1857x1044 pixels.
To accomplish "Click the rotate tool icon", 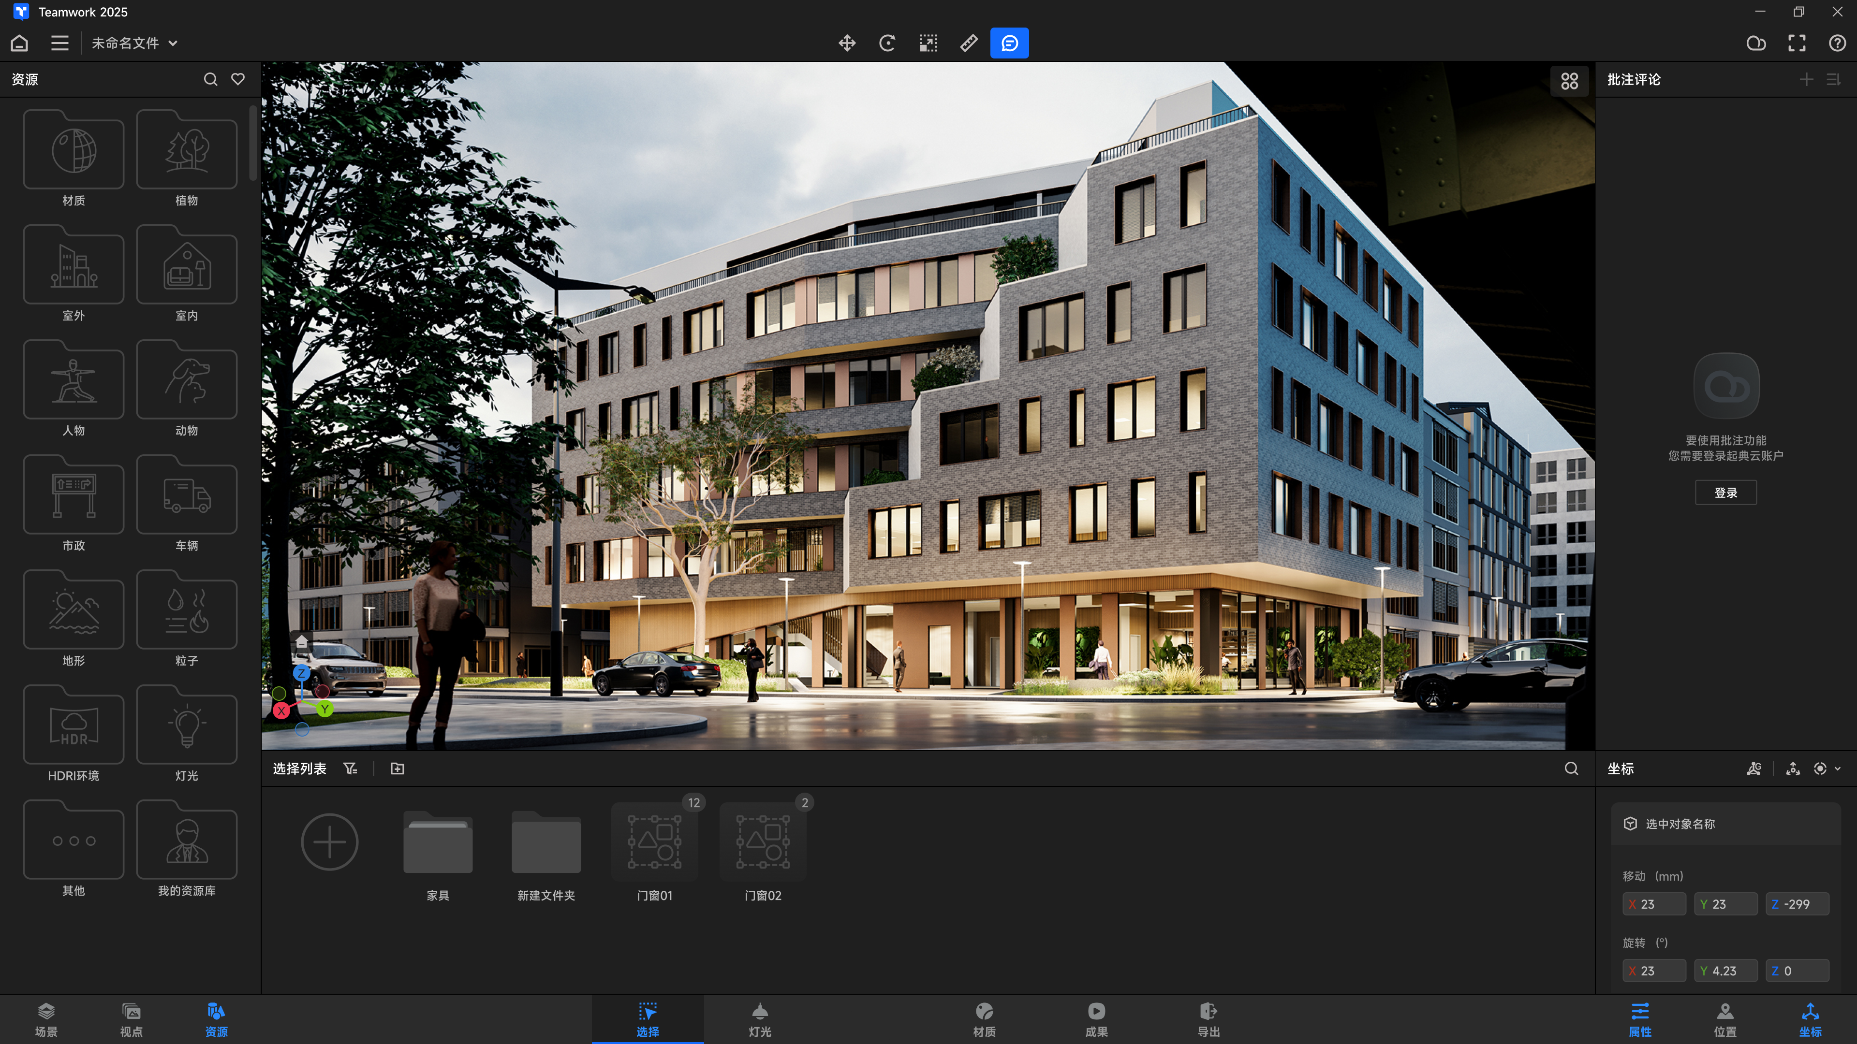I will (887, 43).
